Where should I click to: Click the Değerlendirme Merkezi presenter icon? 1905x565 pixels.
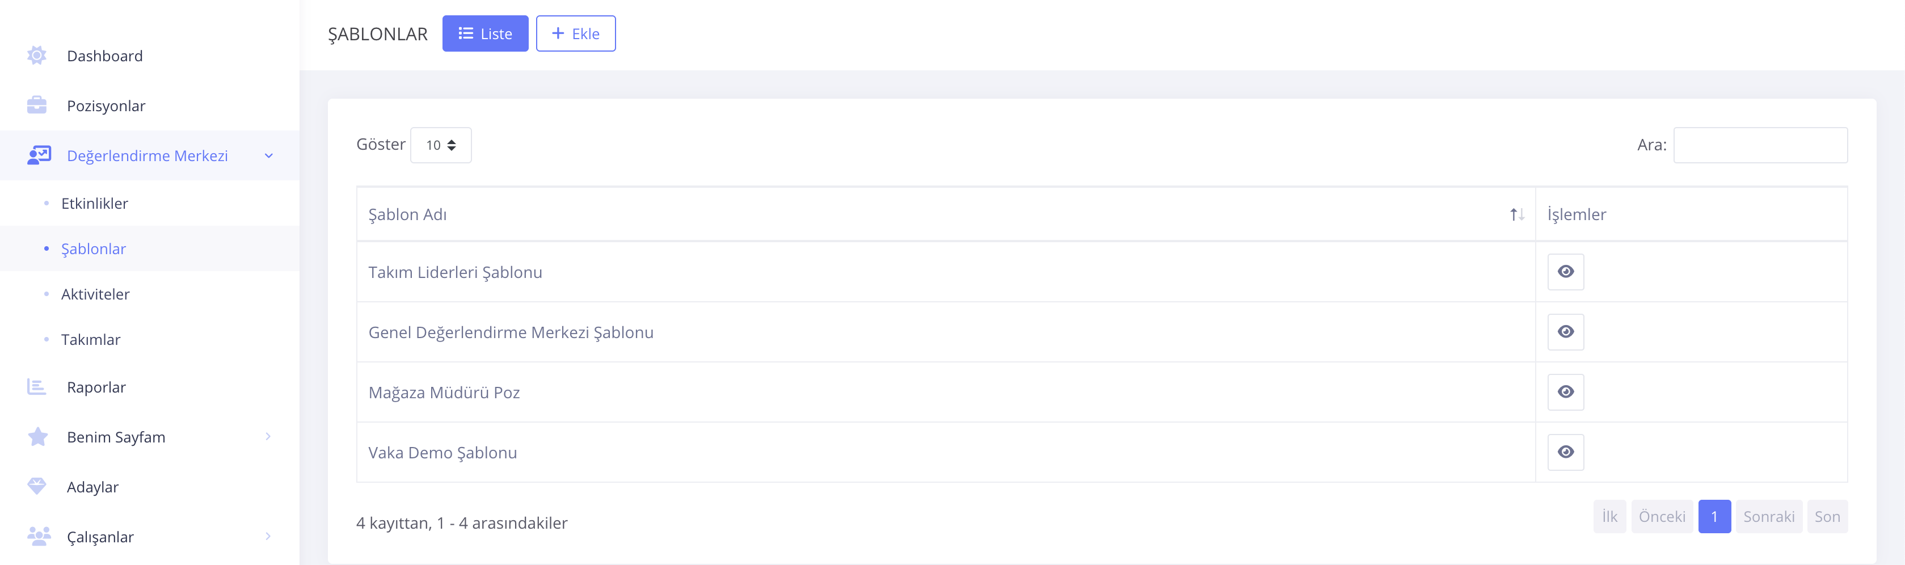click(39, 155)
